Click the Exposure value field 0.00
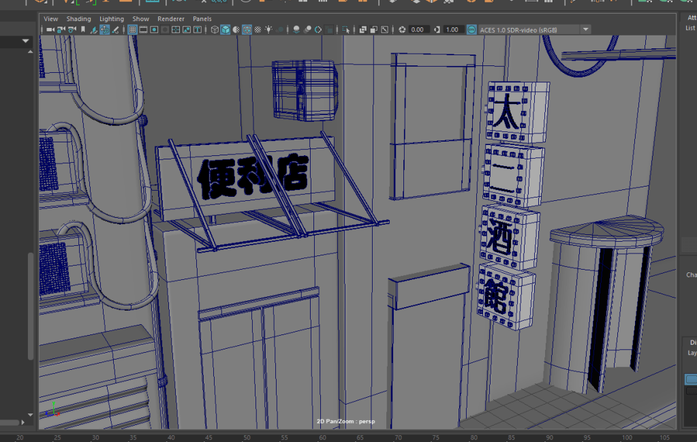697x442 pixels. click(418, 30)
